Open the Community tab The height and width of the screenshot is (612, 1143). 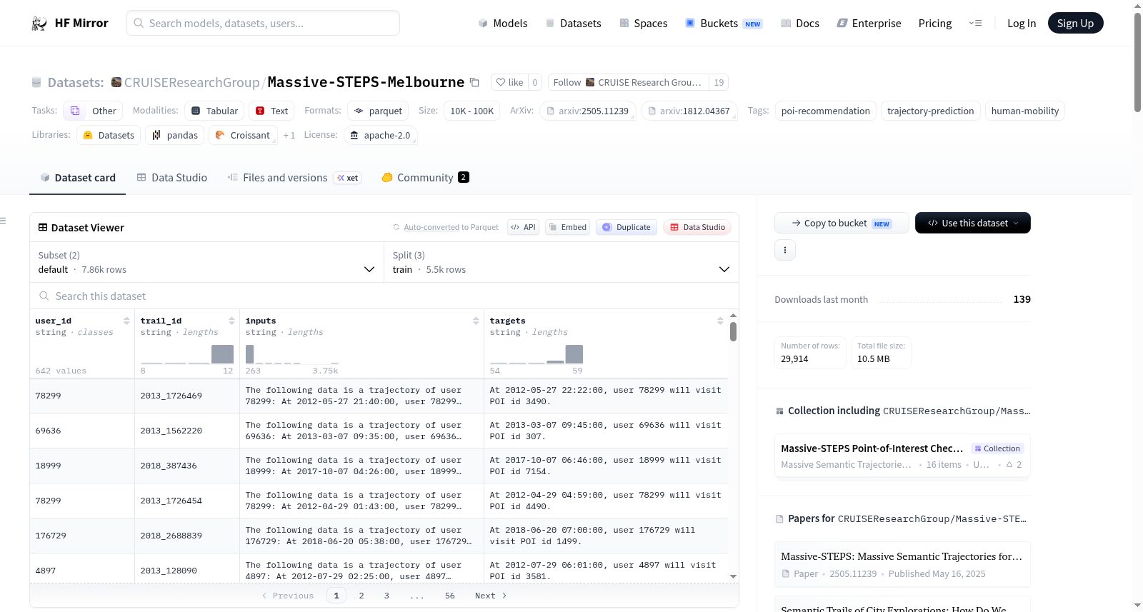point(425,178)
